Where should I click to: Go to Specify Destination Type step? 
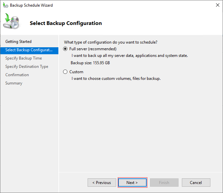click(x=27, y=67)
